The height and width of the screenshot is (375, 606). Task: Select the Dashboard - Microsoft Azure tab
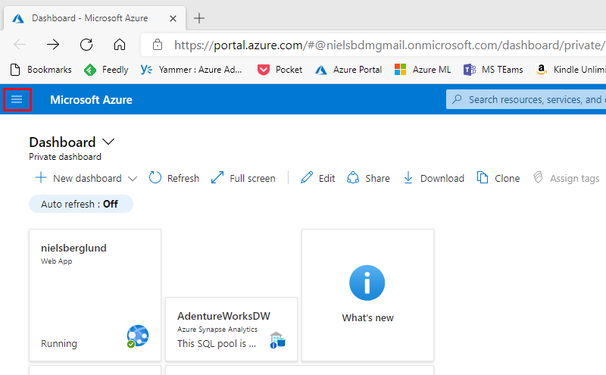pos(95,18)
